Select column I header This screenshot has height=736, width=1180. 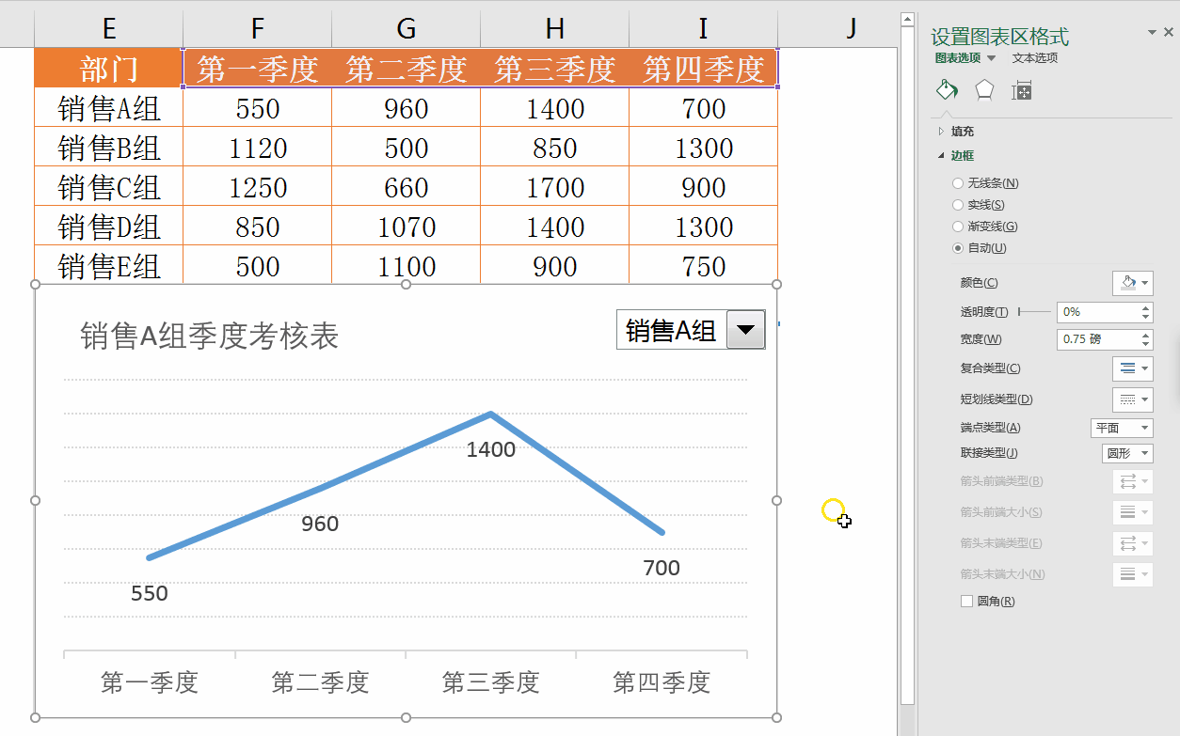704,29
